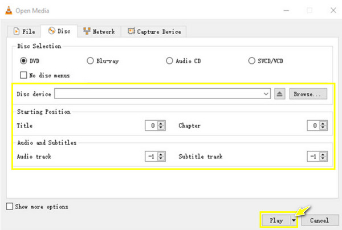
Task: Click the VLC cone icon in title bar
Action: [x=9, y=10]
